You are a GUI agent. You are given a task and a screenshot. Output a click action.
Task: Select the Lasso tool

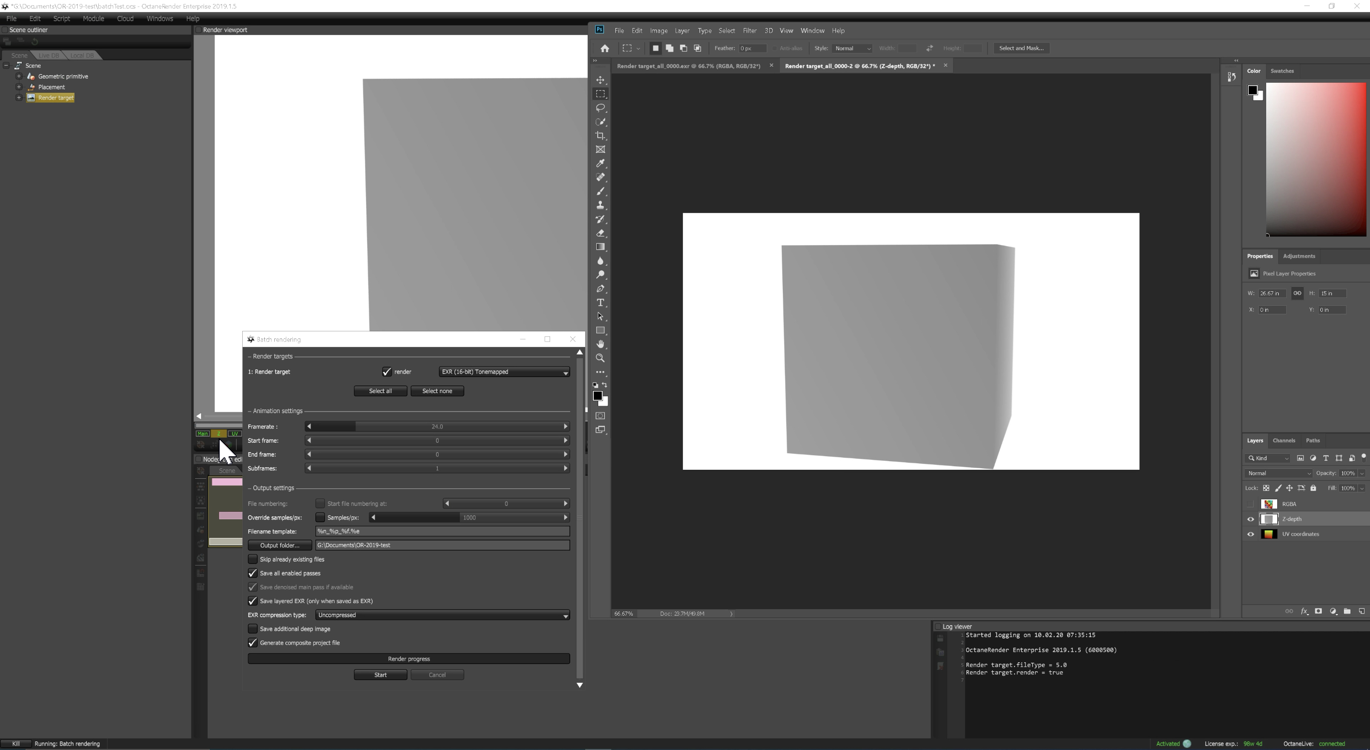click(x=600, y=108)
